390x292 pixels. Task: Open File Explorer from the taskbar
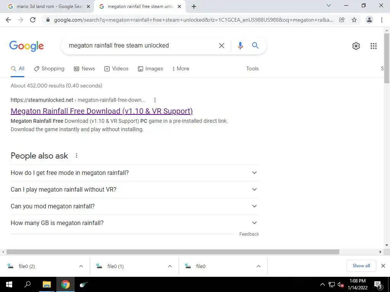(x=46, y=284)
